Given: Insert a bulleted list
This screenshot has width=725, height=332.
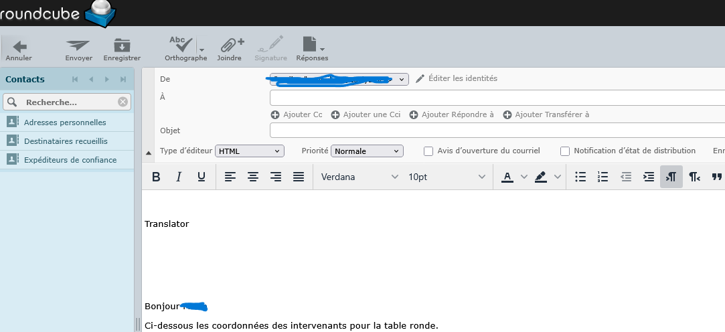Looking at the screenshot, I should pyautogui.click(x=580, y=177).
